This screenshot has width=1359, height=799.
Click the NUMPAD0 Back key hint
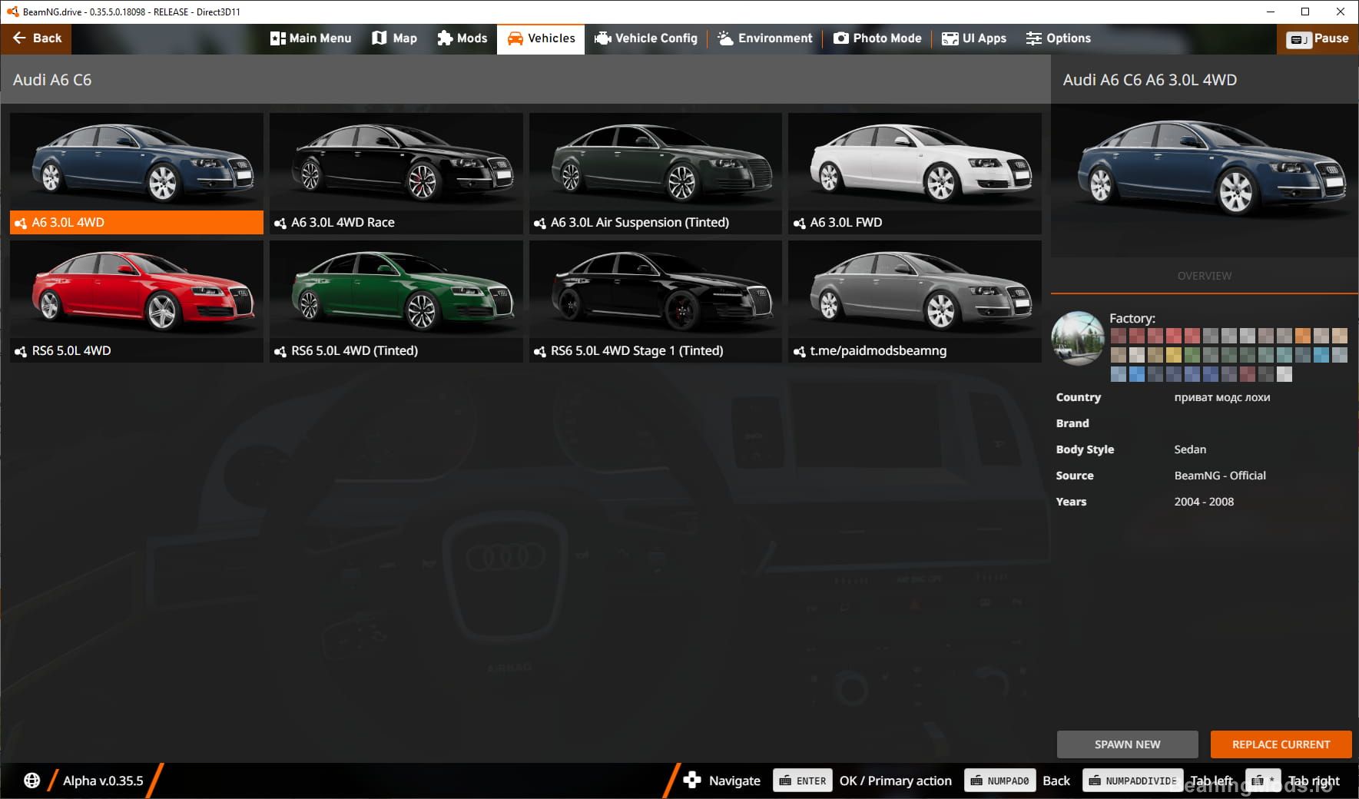pyautogui.click(x=999, y=781)
